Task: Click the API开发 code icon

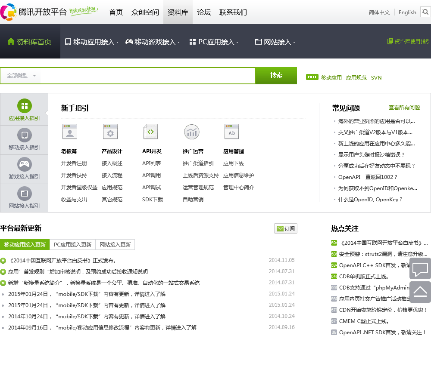Action: 150,132
